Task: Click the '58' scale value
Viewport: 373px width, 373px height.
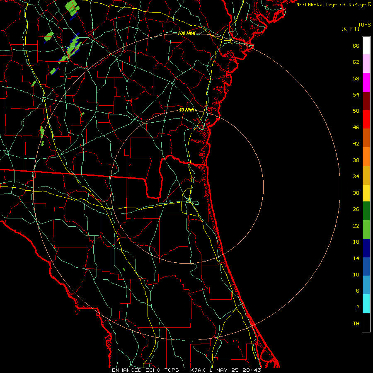Action: point(356,78)
